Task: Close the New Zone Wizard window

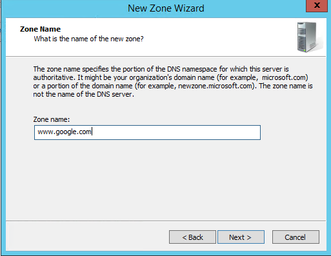Action: click(x=317, y=6)
